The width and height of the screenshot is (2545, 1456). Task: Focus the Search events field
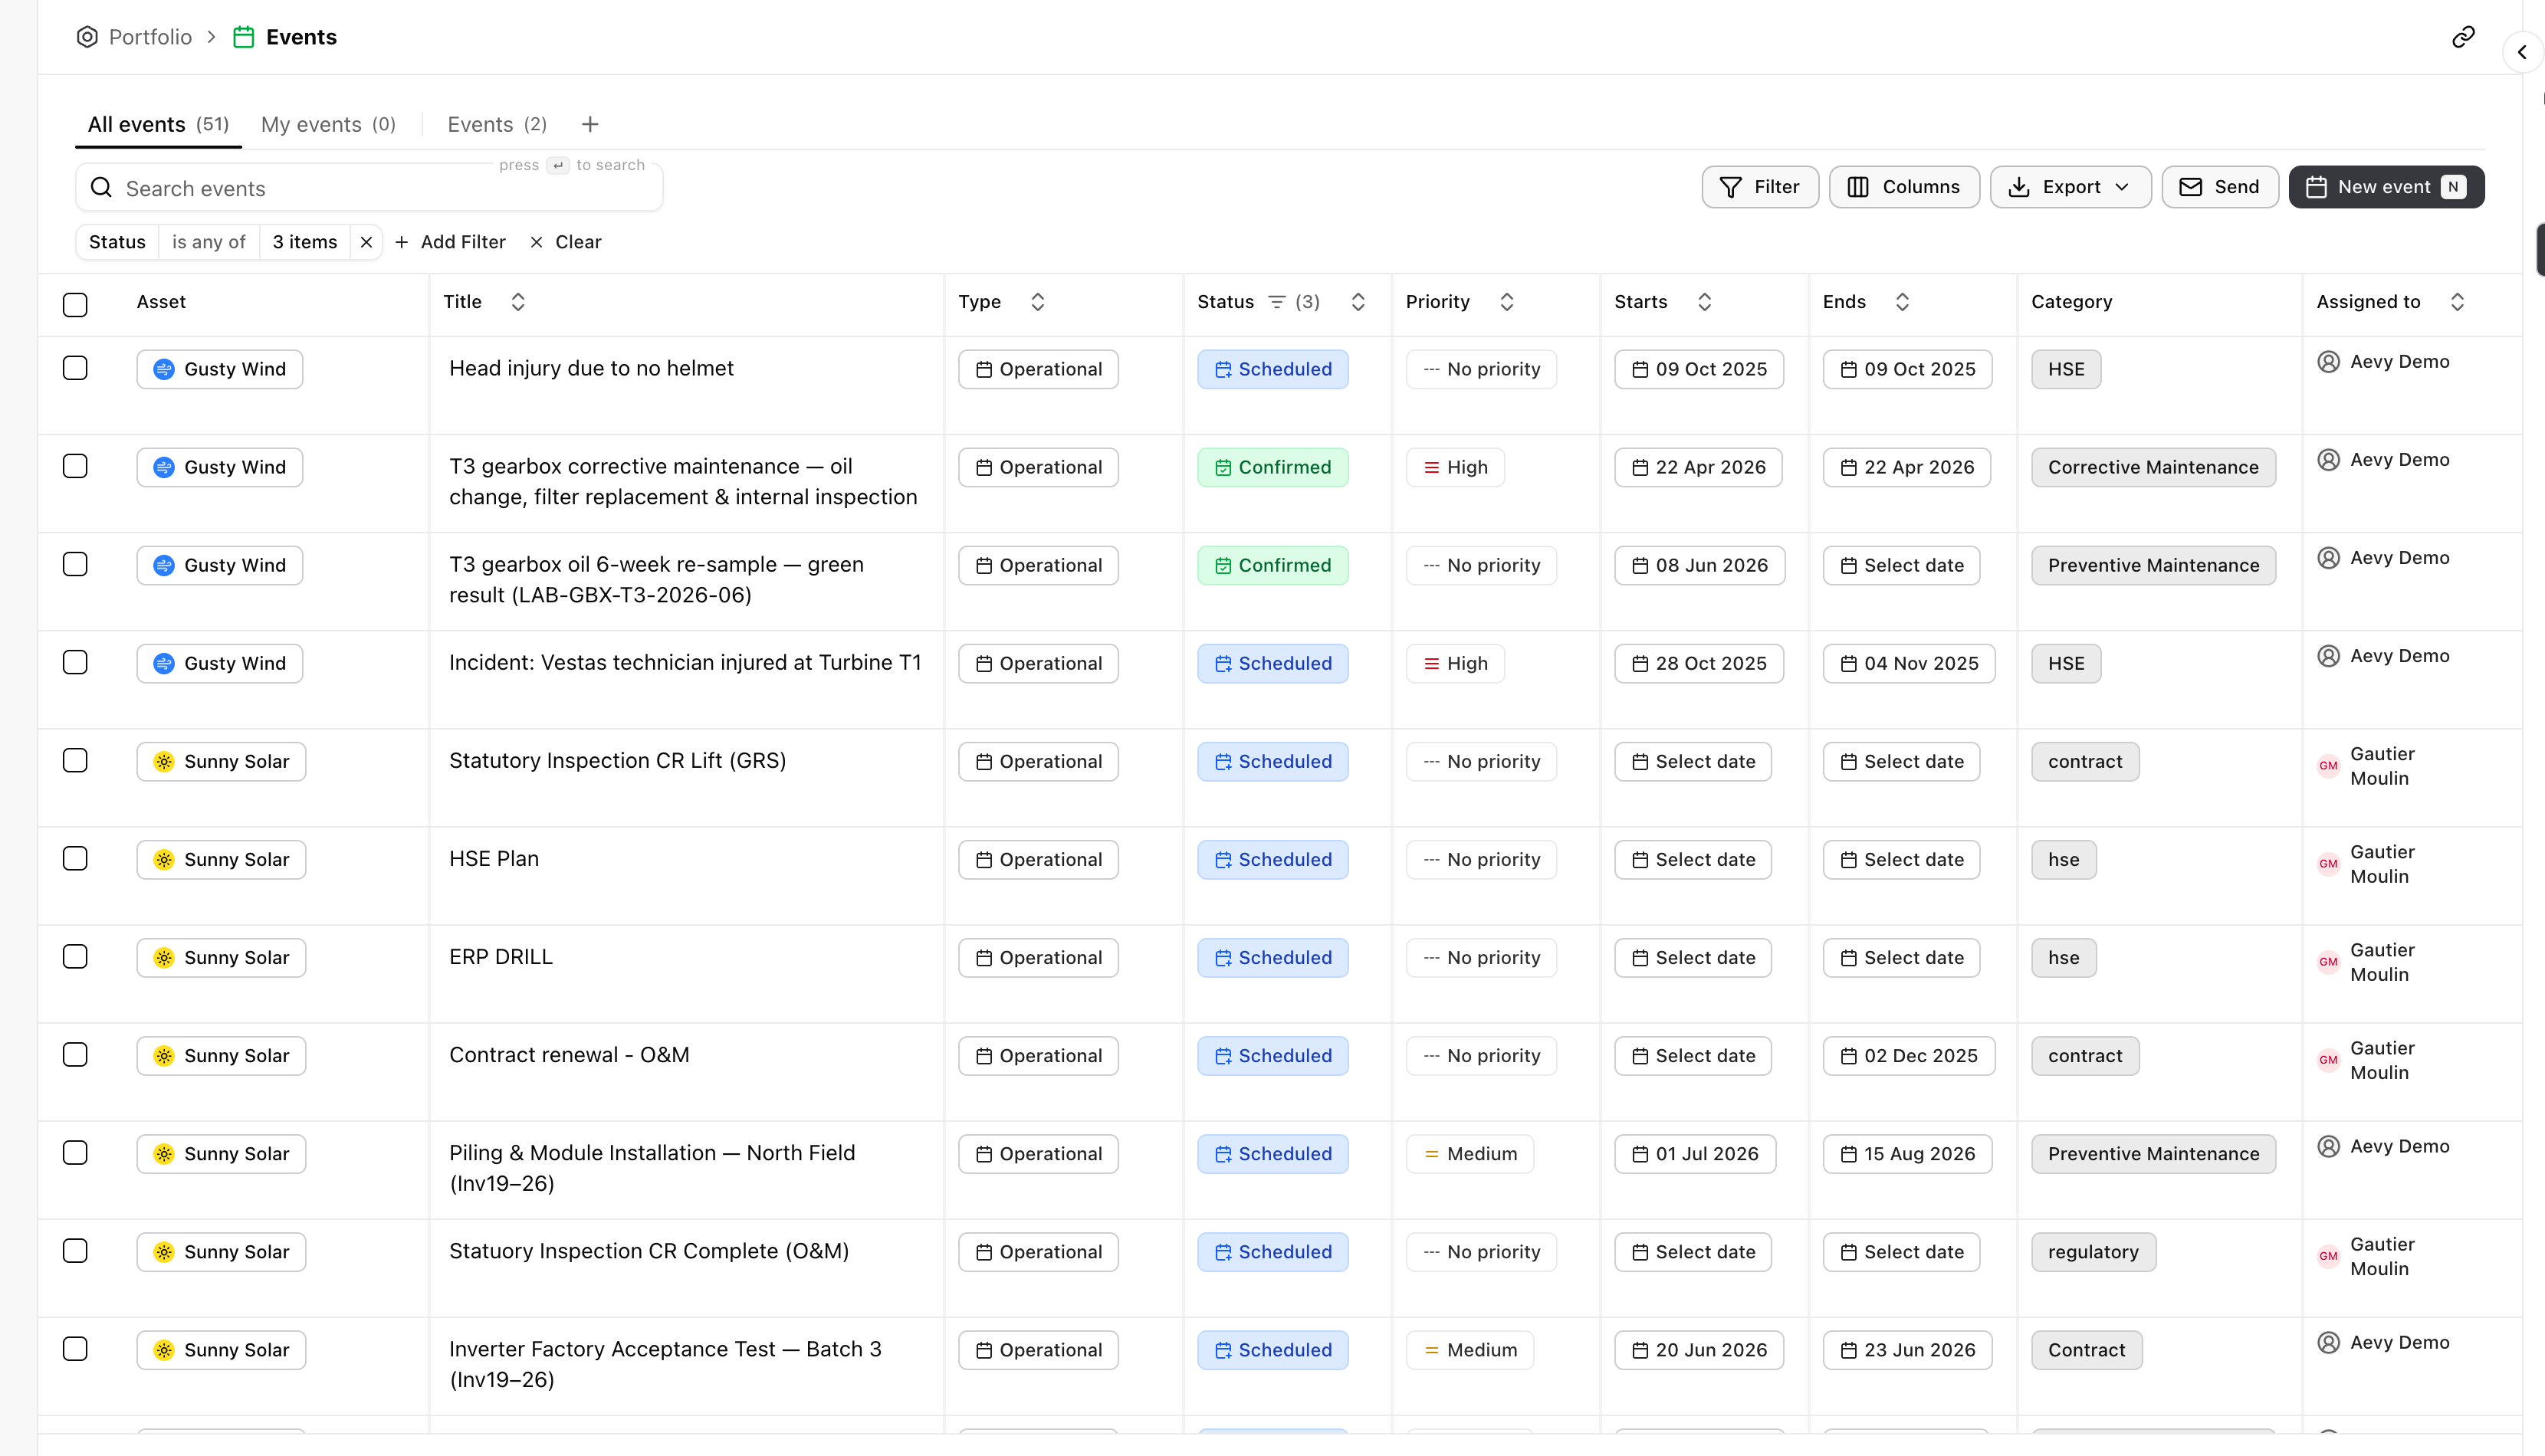click(x=369, y=188)
